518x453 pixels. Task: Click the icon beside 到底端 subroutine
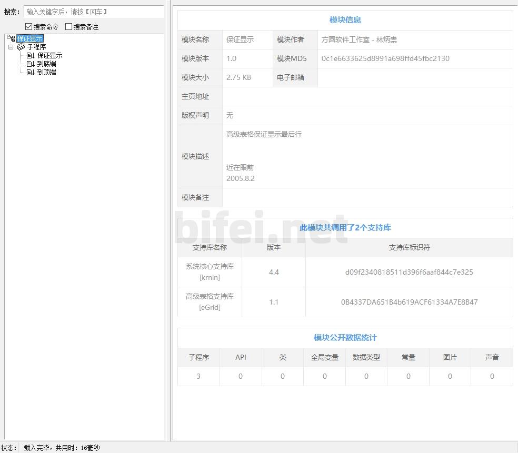31,64
